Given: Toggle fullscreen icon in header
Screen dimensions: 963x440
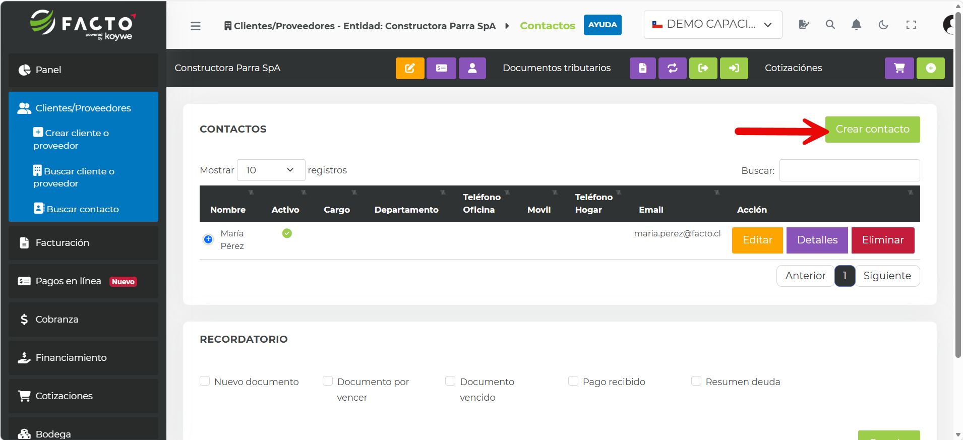Looking at the screenshot, I should pos(911,24).
